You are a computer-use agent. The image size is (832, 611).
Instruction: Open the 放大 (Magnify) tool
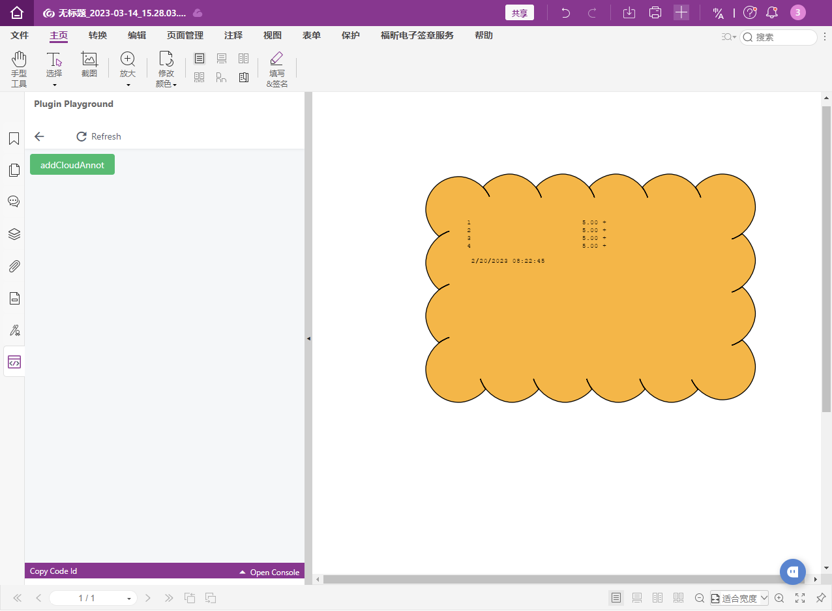pos(128,66)
